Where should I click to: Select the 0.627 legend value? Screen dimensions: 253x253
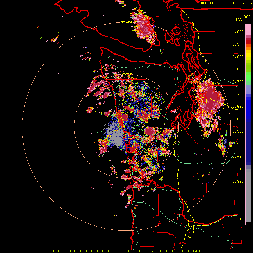pyautogui.click(x=238, y=119)
